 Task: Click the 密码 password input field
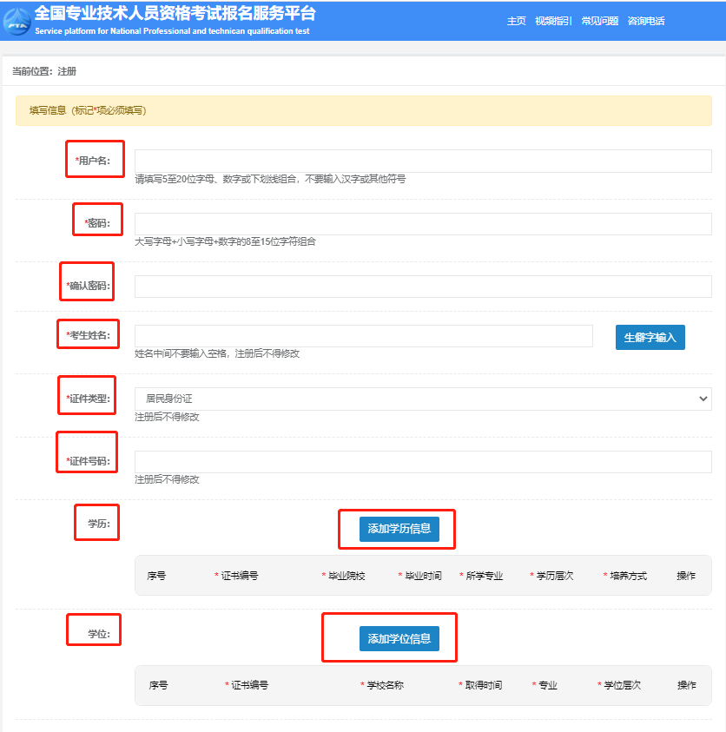[x=423, y=223]
